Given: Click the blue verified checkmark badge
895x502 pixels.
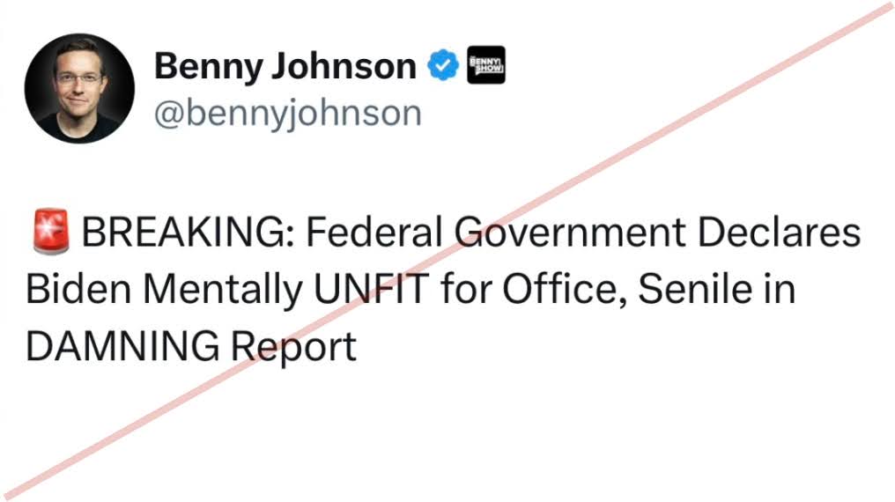Looking at the screenshot, I should pos(444,66).
